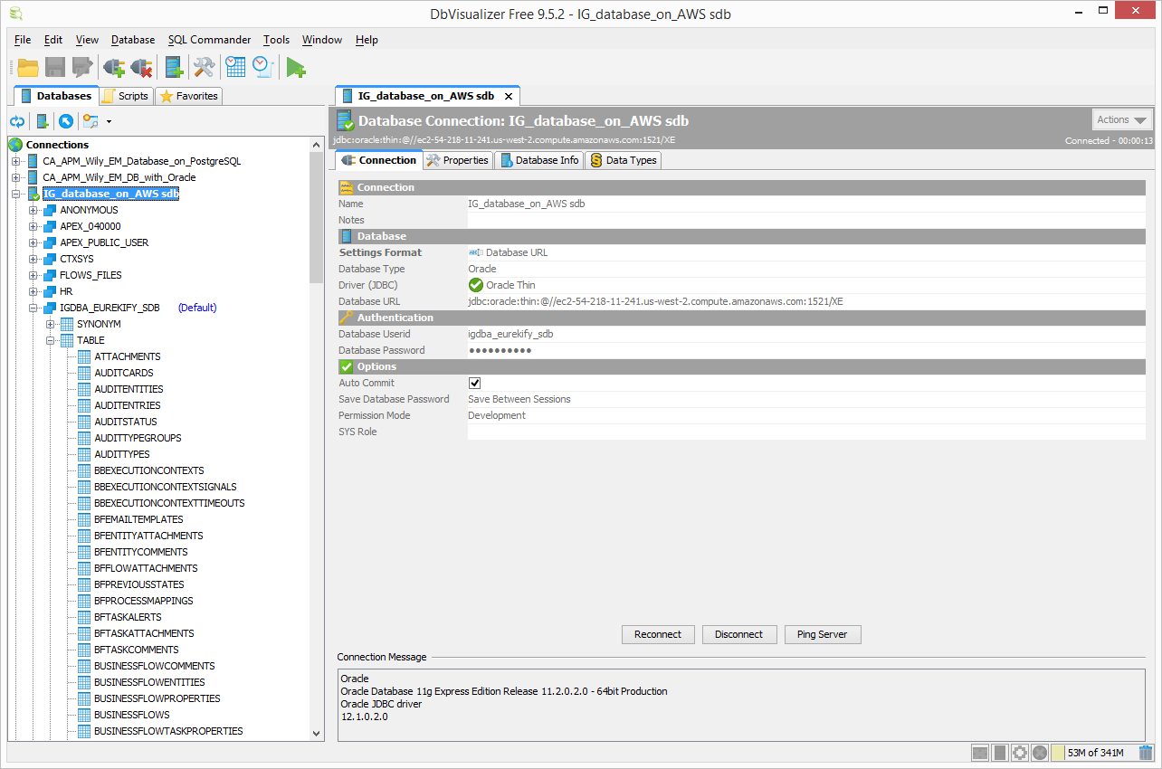Click the clock with script scroll icon
This screenshot has height=769, width=1162.
point(262,67)
